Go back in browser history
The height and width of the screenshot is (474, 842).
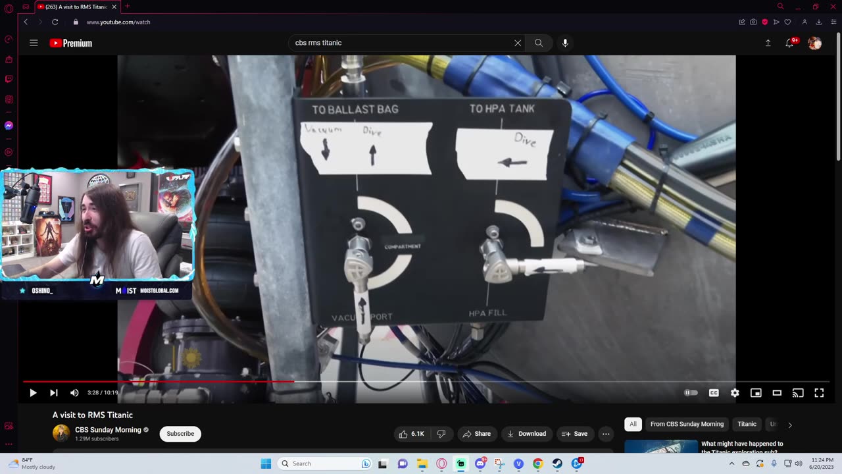click(26, 22)
